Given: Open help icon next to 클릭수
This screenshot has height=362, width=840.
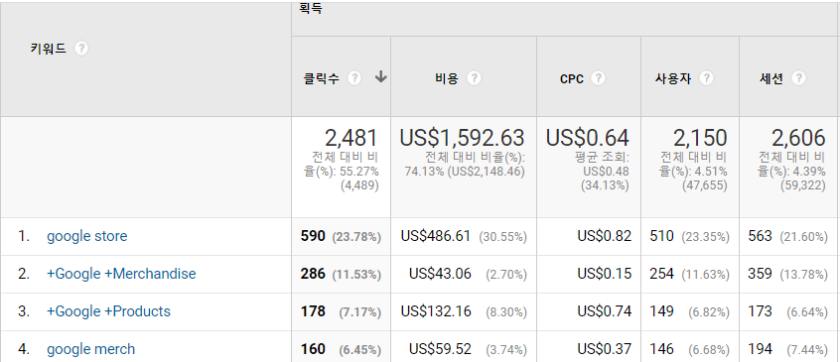Looking at the screenshot, I should (354, 78).
